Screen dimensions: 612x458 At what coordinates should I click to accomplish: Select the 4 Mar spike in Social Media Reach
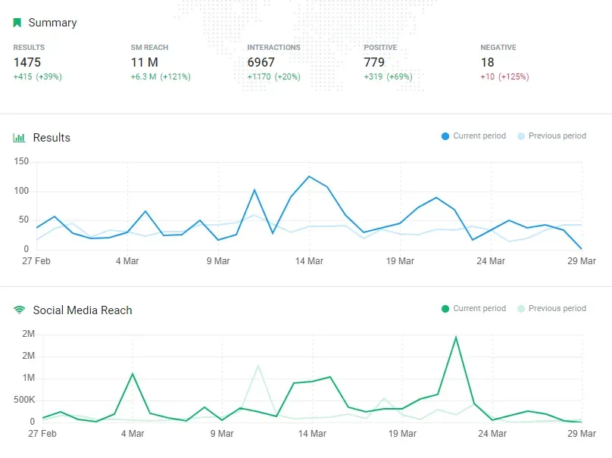(x=133, y=373)
